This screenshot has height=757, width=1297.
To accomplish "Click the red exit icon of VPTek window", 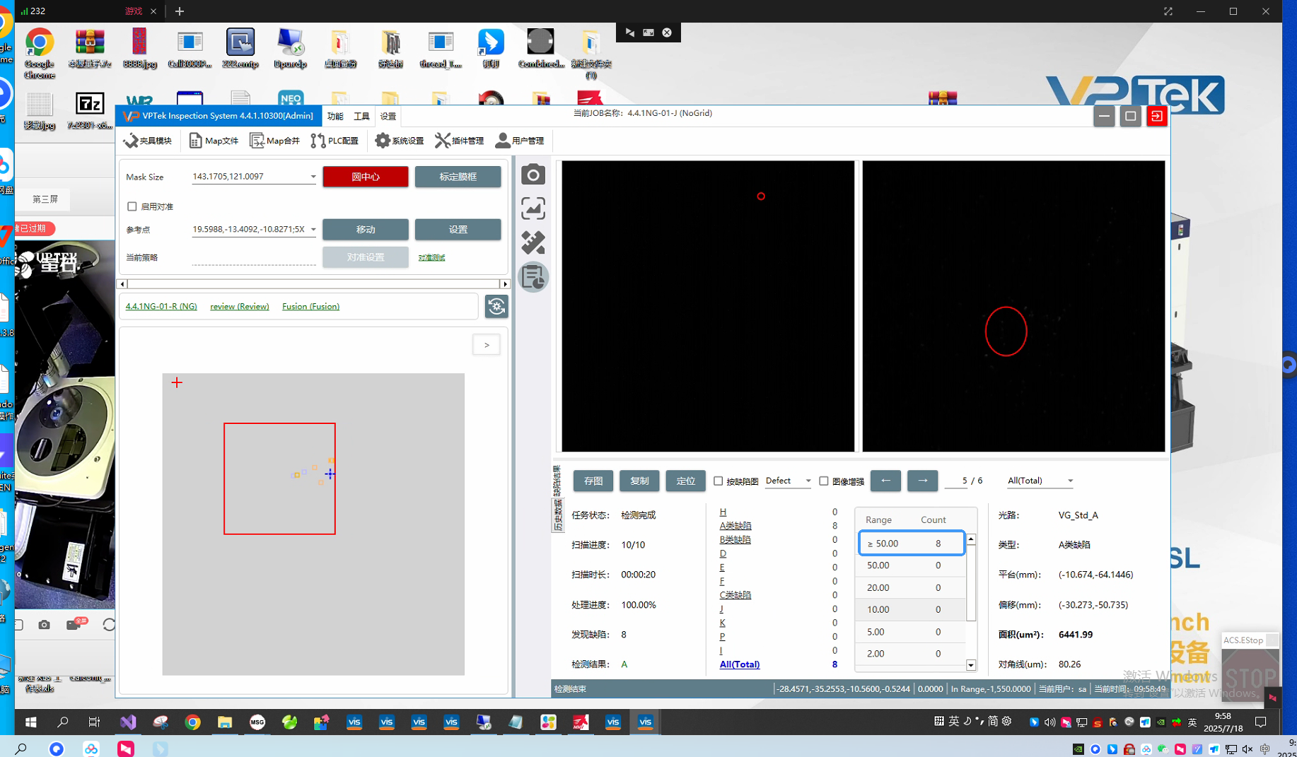I will (1157, 116).
